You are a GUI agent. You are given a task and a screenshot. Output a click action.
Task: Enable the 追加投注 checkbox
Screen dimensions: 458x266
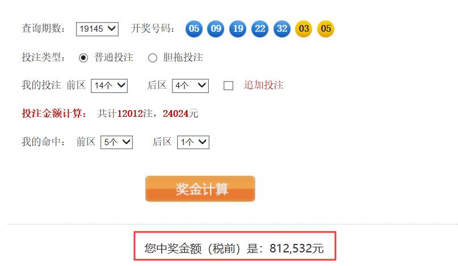coord(228,86)
